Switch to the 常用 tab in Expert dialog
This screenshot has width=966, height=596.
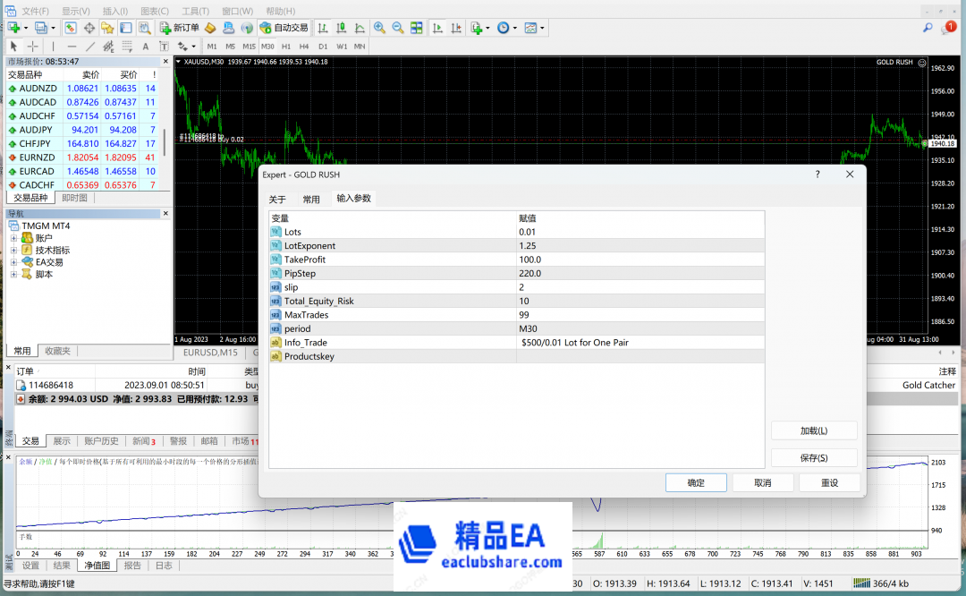pyautogui.click(x=310, y=200)
